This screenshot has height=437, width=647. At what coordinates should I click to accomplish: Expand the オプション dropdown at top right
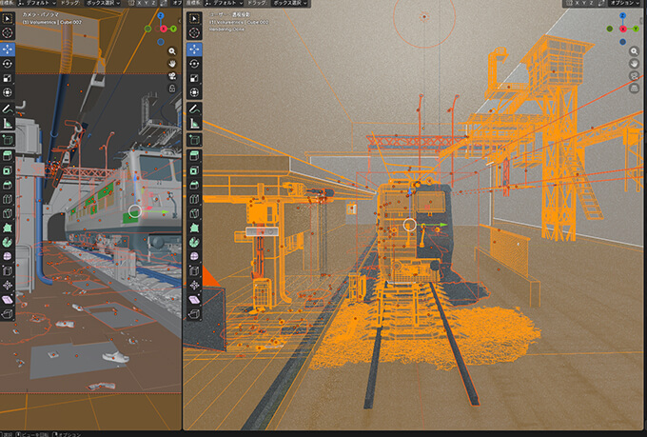point(624,4)
